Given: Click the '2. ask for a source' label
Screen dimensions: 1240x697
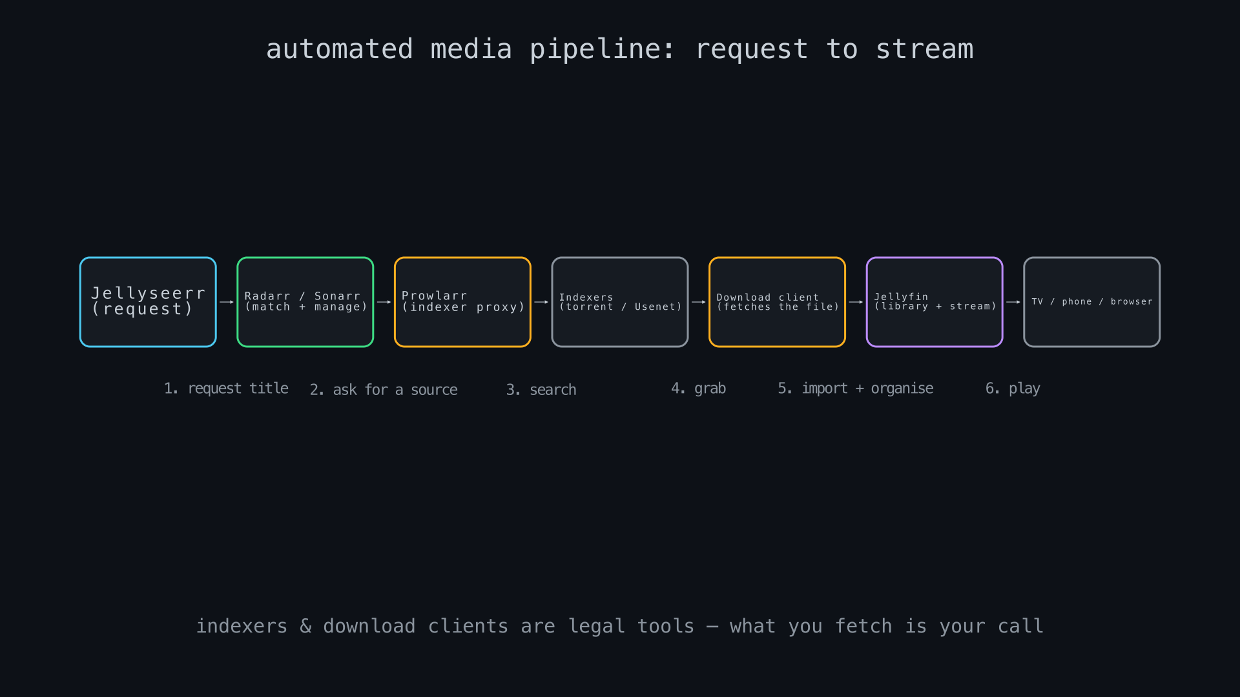Looking at the screenshot, I should point(384,390).
